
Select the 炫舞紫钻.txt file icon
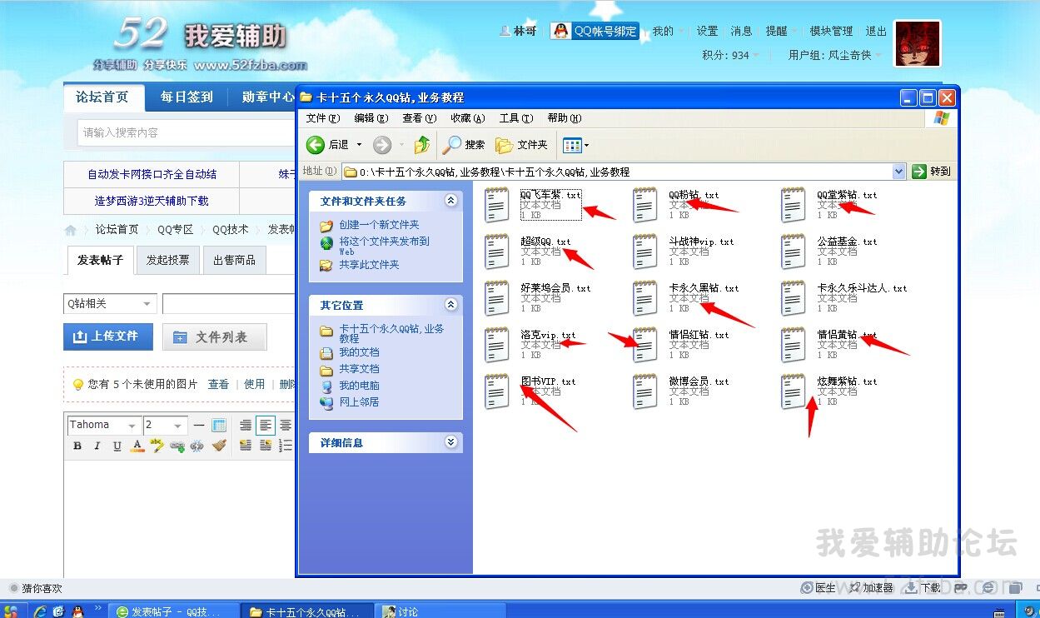pos(794,391)
